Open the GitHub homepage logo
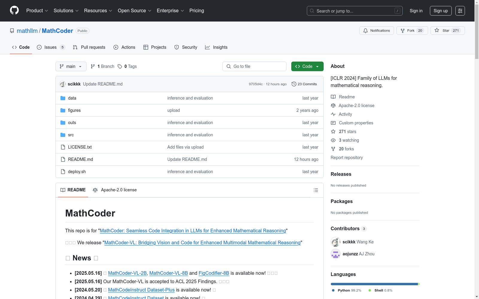Viewport: 479px width, 299px height. click(14, 10)
